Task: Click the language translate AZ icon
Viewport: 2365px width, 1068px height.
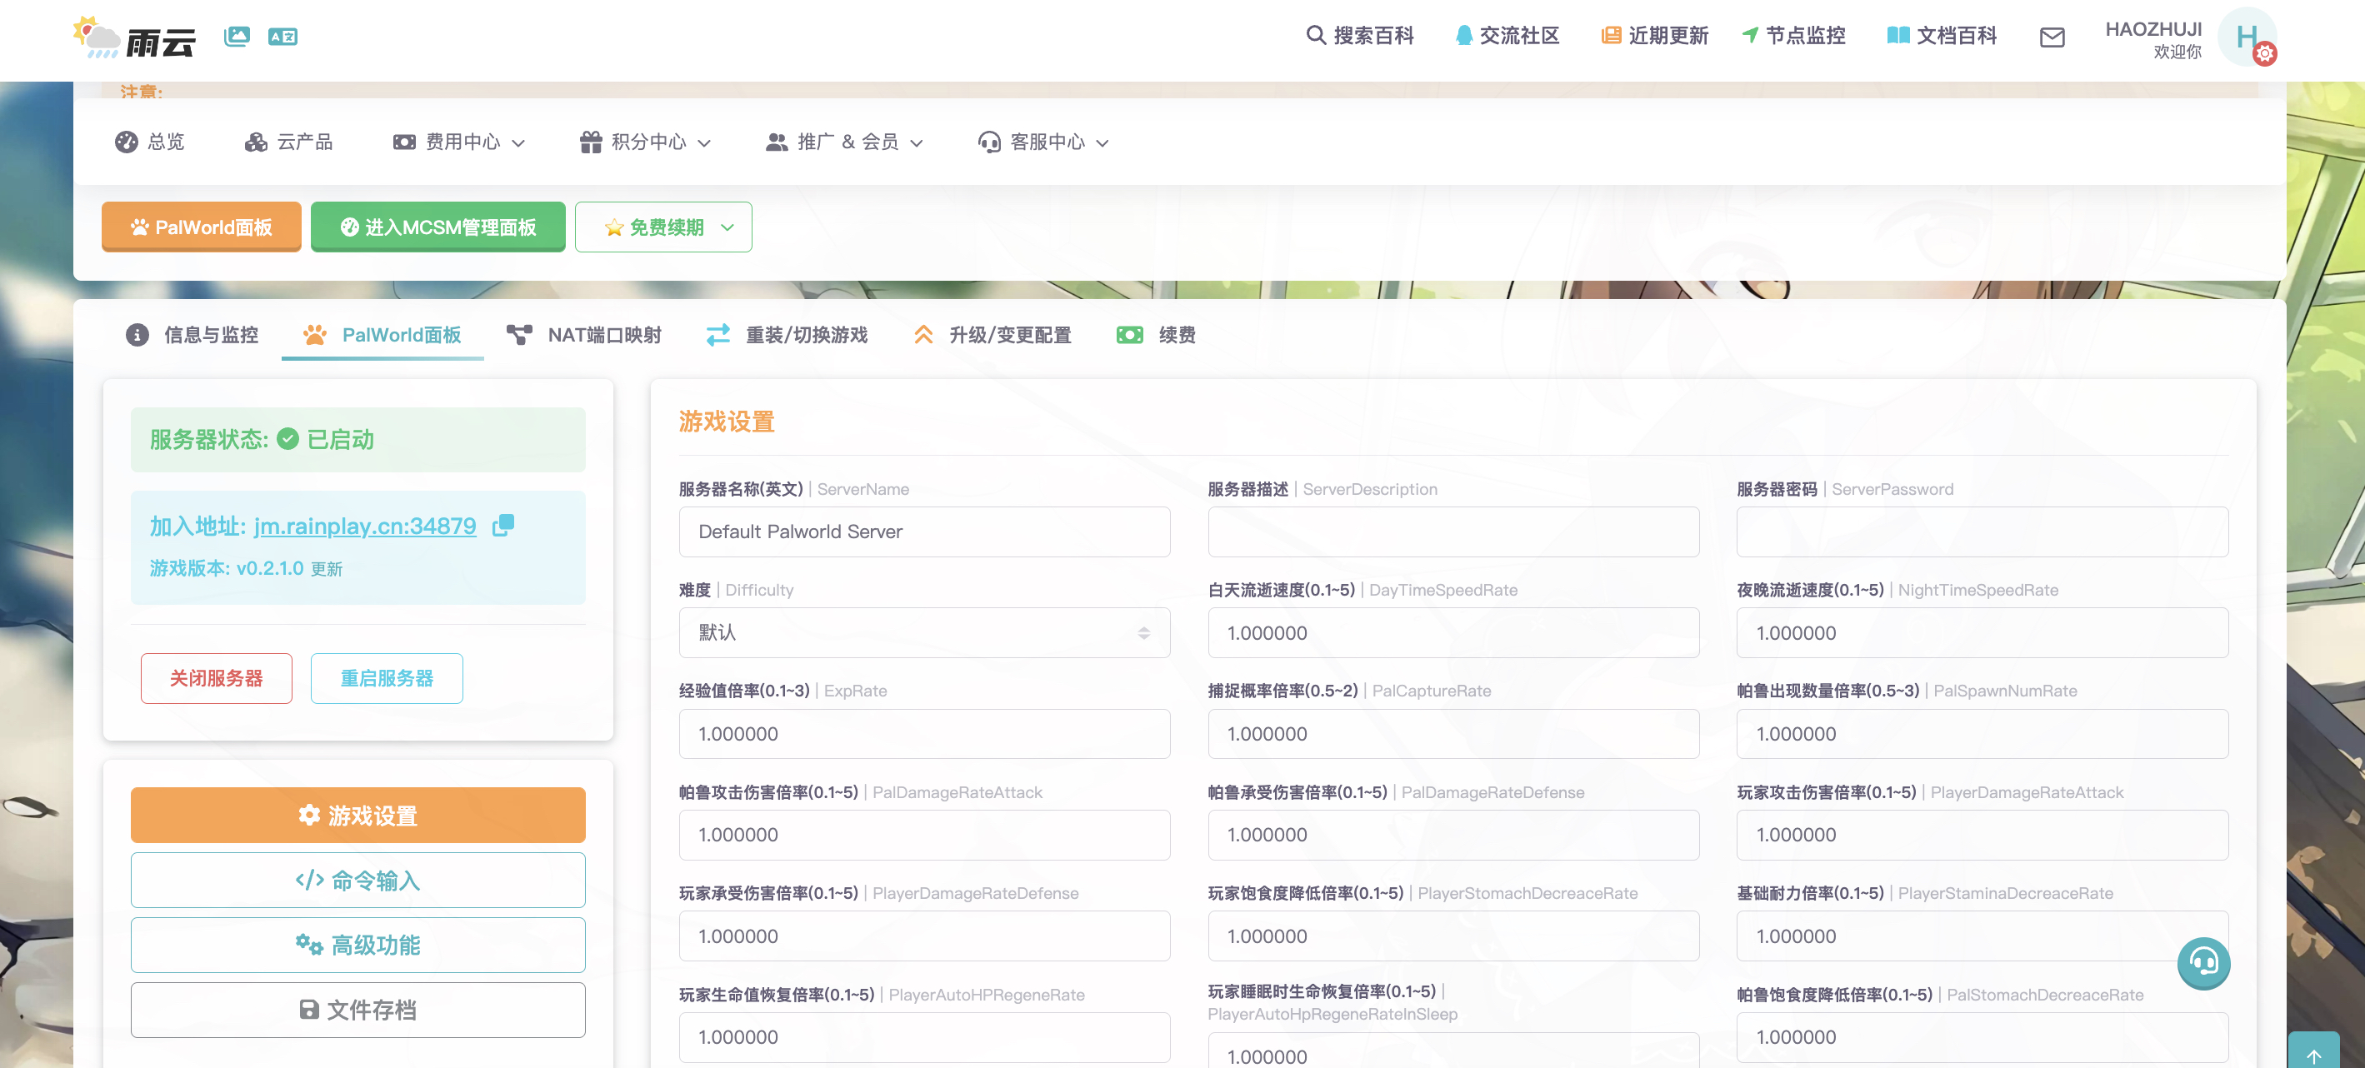Action: click(282, 37)
